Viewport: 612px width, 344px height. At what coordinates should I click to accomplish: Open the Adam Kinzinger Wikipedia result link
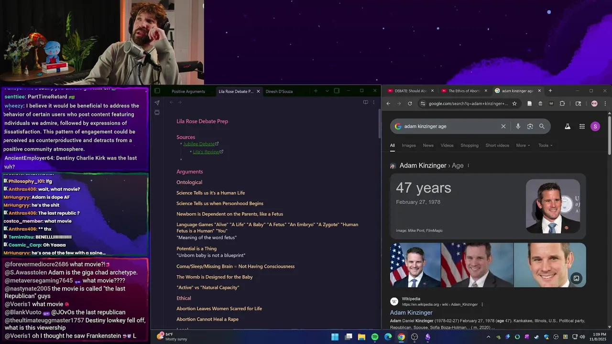(x=411, y=312)
